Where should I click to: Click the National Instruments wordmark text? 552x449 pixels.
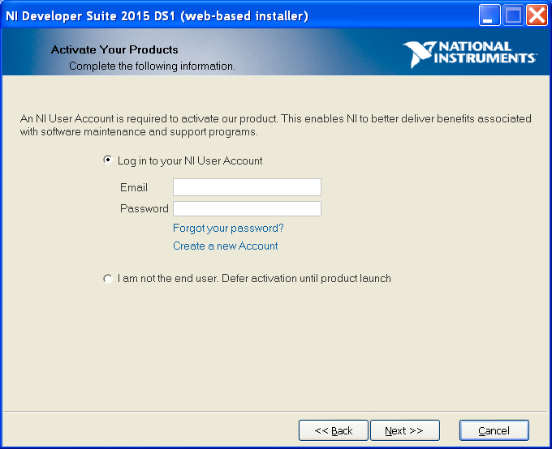(x=486, y=53)
